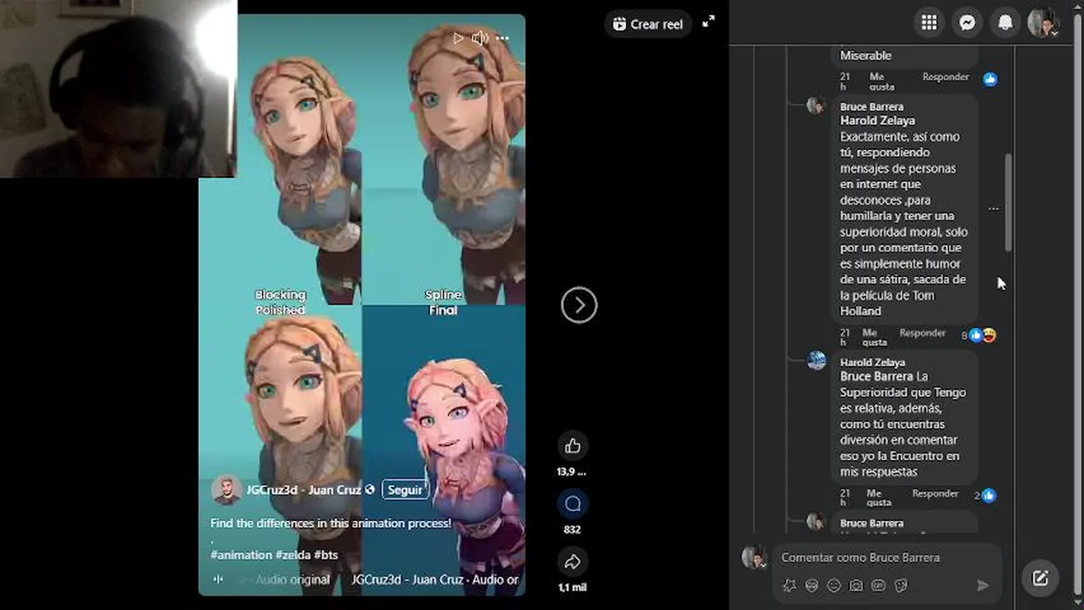View the 8 reactions on Bruce Barrera's comment
The image size is (1084, 610).
pyautogui.click(x=979, y=335)
